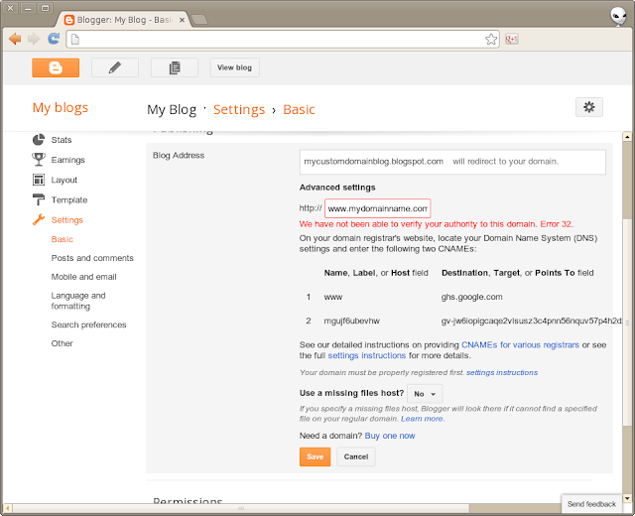Cancel the domain changes
635x516 pixels.
[356, 456]
